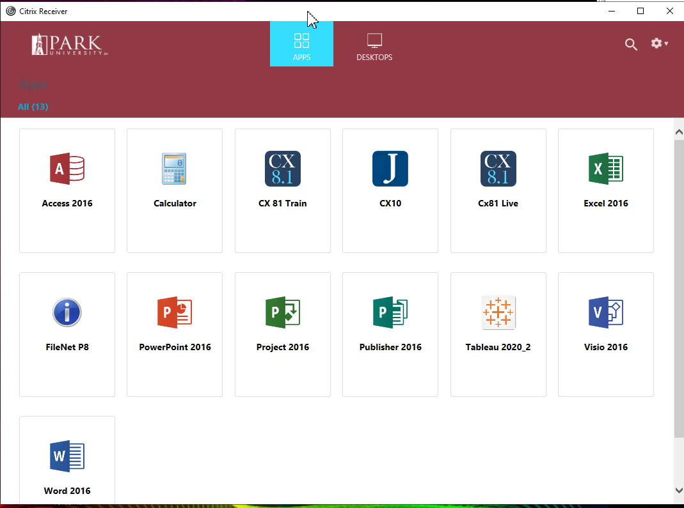Launch the PowerPoint 2016 icon

(175, 312)
